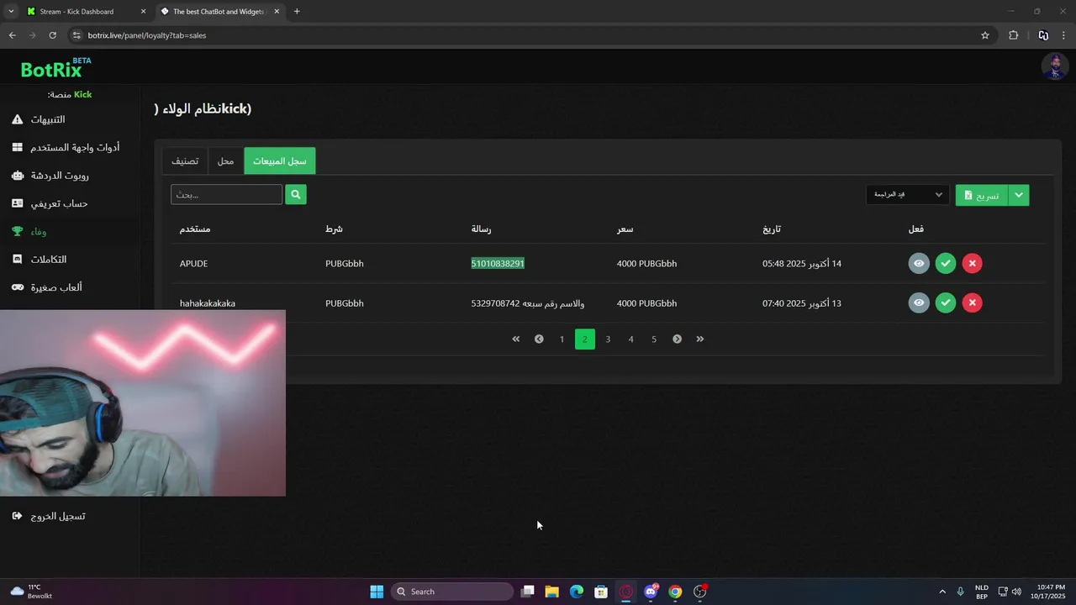Open browser tab search dropdown

pos(11,12)
